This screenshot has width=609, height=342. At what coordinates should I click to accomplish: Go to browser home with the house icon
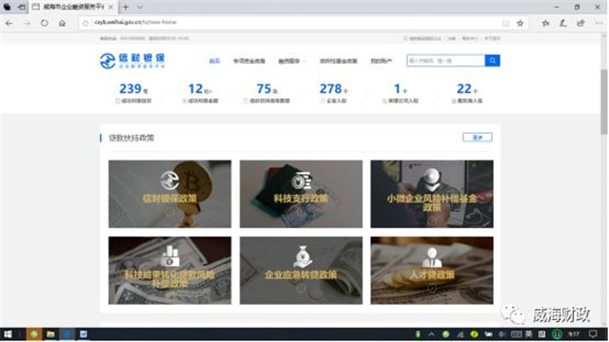[62, 23]
